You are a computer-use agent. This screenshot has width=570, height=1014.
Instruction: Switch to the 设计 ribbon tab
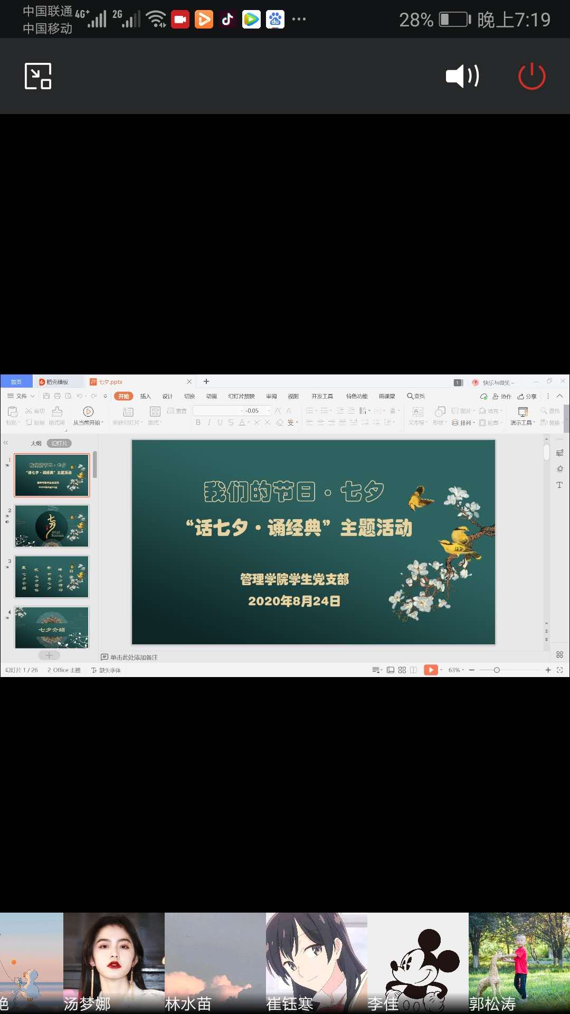167,396
